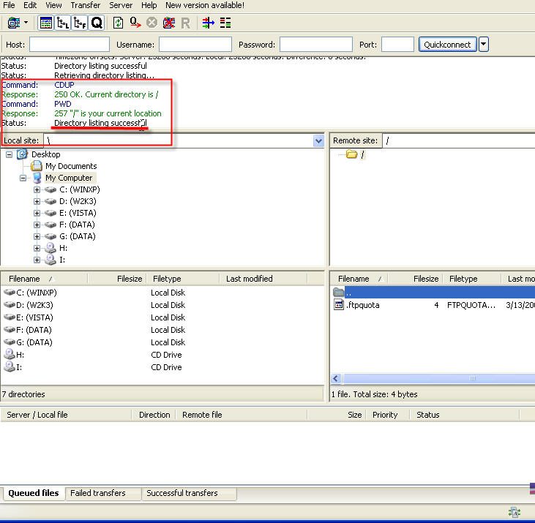The height and width of the screenshot is (523, 535).
Task: Click the Port input field
Action: coord(397,45)
